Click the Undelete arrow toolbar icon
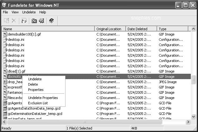Viewport: 198px width, 132px height. pos(24,21)
